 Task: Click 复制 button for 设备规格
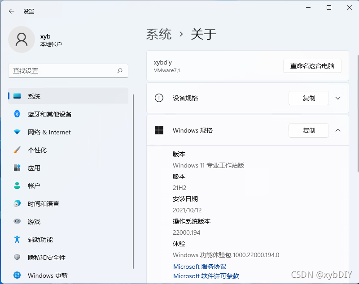(x=309, y=98)
